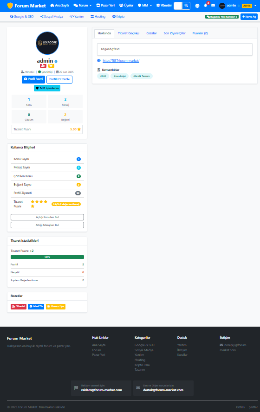
Task: Open the Cezalar tab
Action: [151, 33]
